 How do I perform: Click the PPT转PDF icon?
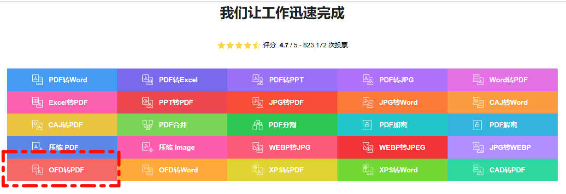tap(147, 102)
